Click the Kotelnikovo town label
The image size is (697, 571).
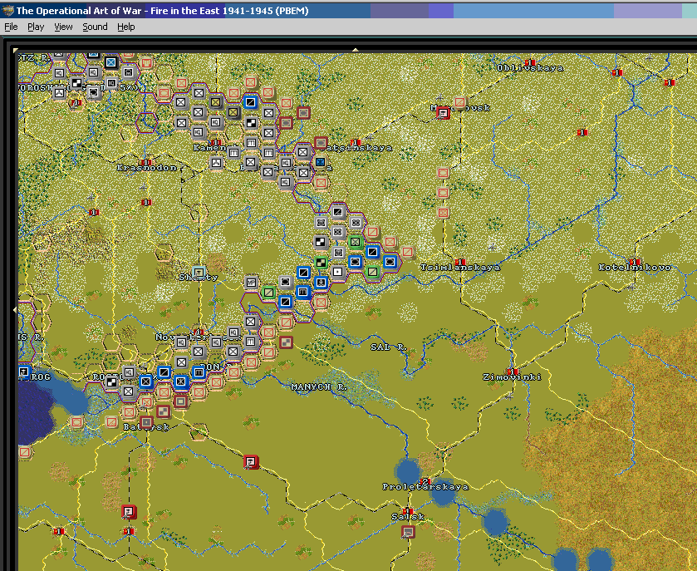point(635,268)
